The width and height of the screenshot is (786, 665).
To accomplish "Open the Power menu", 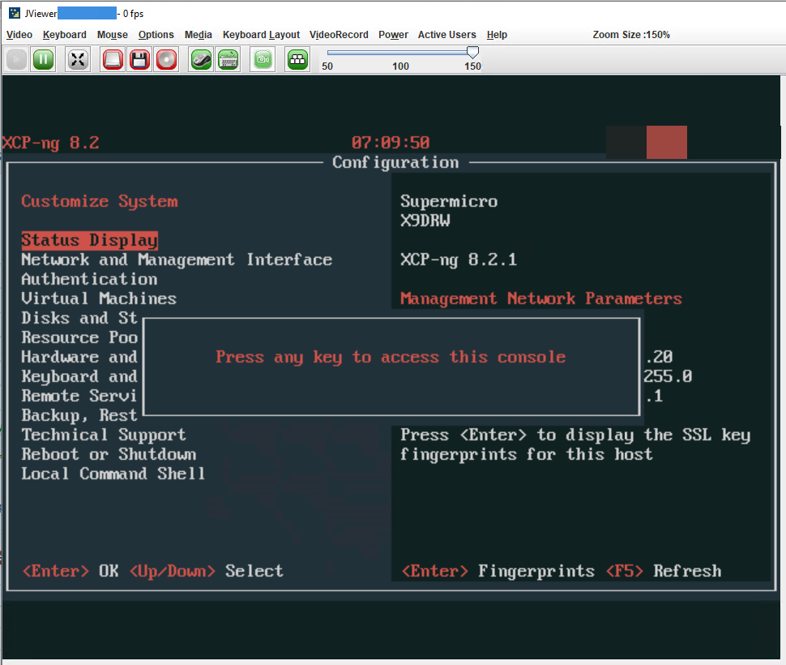I will tap(393, 35).
